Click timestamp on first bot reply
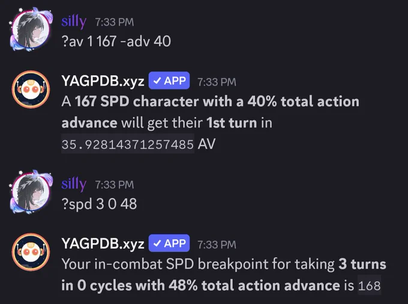The image size is (408, 304). pyautogui.click(x=217, y=82)
